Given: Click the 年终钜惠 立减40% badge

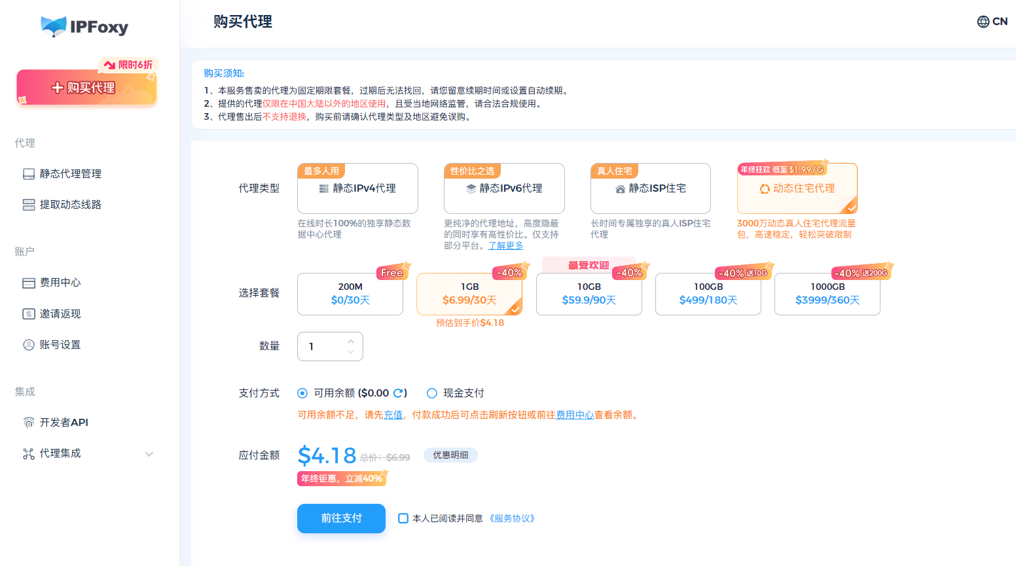Looking at the screenshot, I should tap(342, 479).
